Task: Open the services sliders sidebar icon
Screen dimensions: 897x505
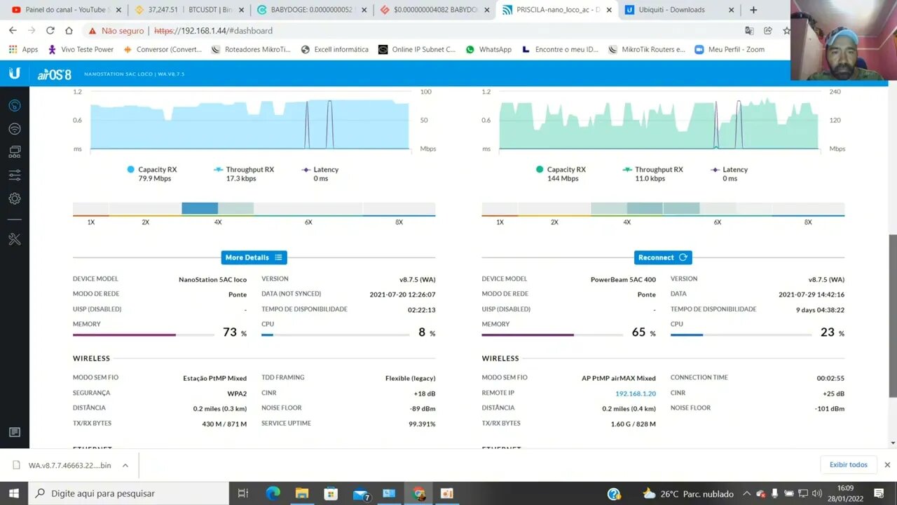Action: click(x=15, y=175)
